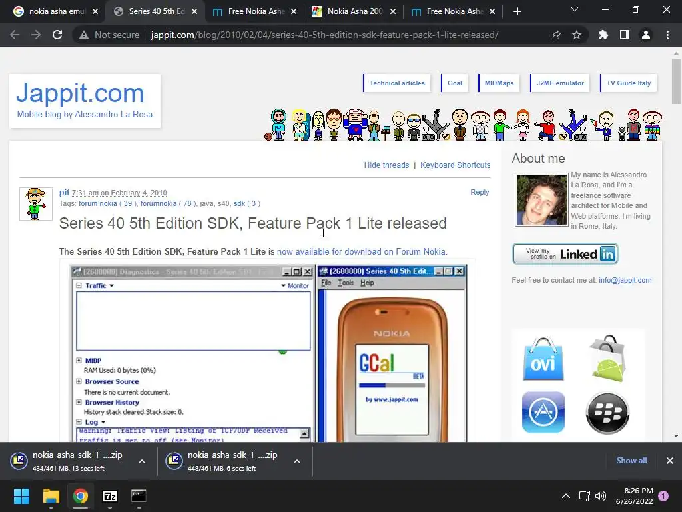Open forumnokia ( 78 ) tag
682x512 pixels.
[168, 203]
